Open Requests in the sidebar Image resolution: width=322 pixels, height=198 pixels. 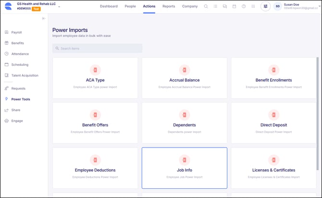(x=18, y=88)
